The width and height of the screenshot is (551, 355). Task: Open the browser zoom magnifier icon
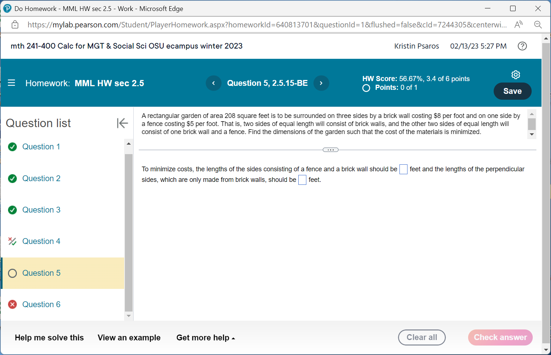click(537, 24)
